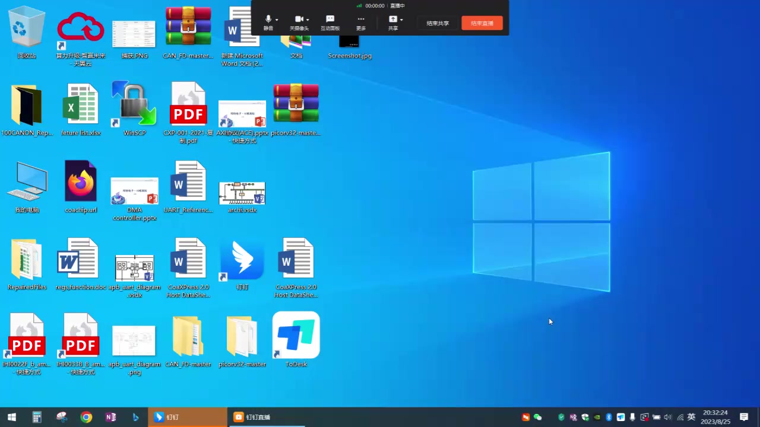Open the clock showing 20:32:24
The width and height of the screenshot is (760, 427).
[715, 417]
